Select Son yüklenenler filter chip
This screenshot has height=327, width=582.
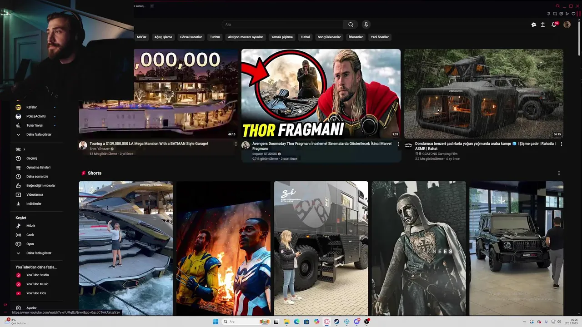[329, 37]
